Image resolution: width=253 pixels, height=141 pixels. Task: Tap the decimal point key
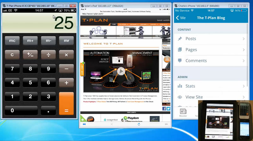tap(48, 110)
